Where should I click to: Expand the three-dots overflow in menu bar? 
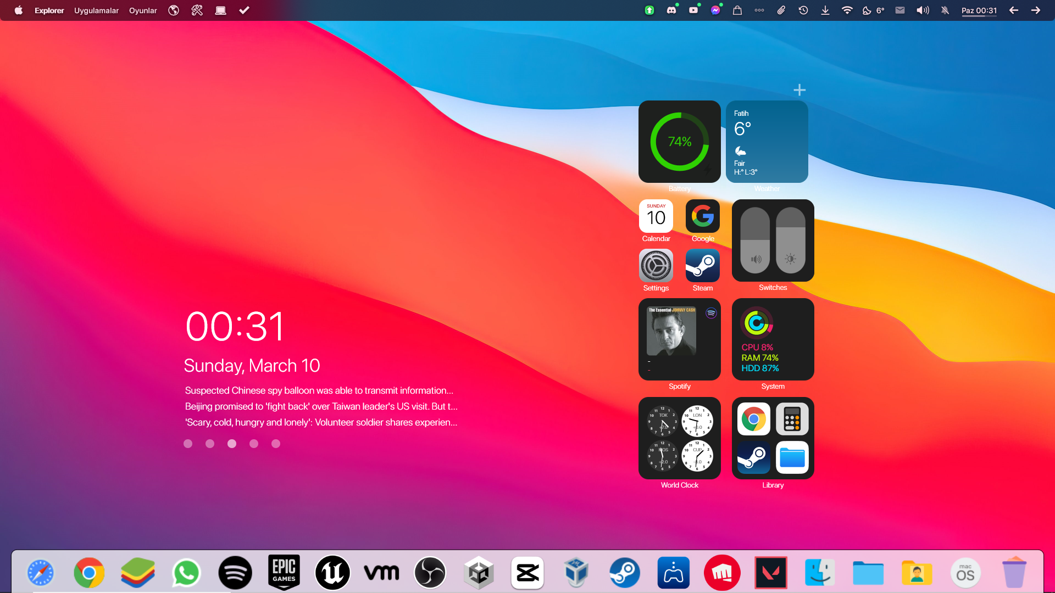[759, 10]
